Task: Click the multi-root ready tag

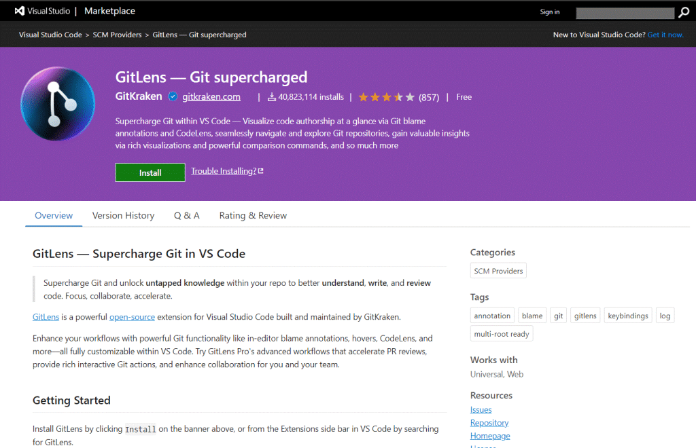Action: 502,334
